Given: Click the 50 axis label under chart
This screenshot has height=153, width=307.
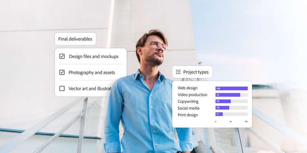Looking at the screenshot, I should pos(230,122).
